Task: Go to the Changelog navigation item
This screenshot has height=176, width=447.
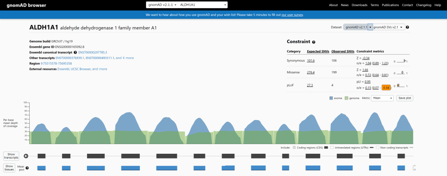Action: click(x=423, y=5)
